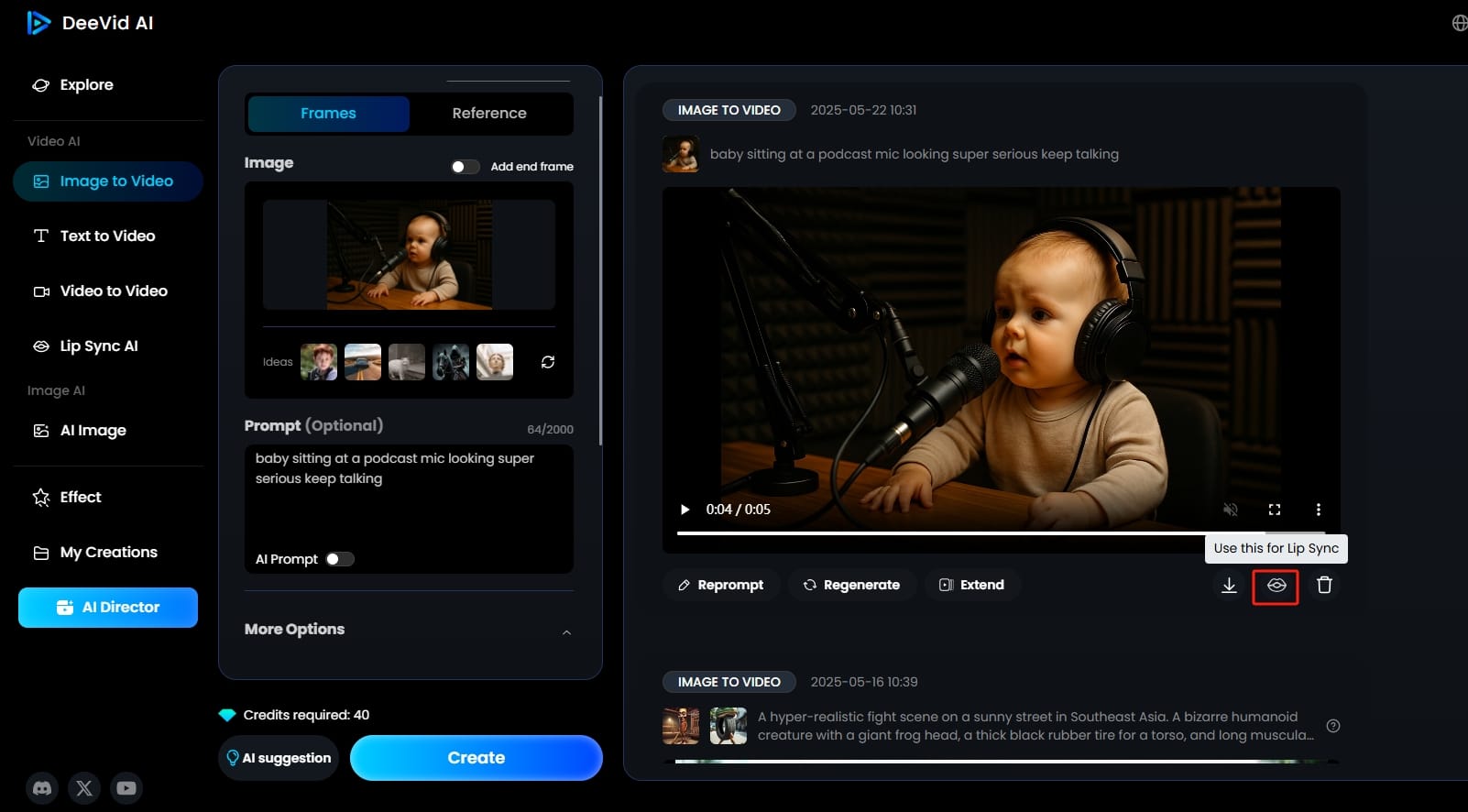Open the AI Image tool
This screenshot has width=1468, height=812.
click(81, 430)
